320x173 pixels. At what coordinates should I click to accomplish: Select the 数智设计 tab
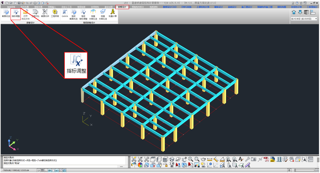click(122, 7)
